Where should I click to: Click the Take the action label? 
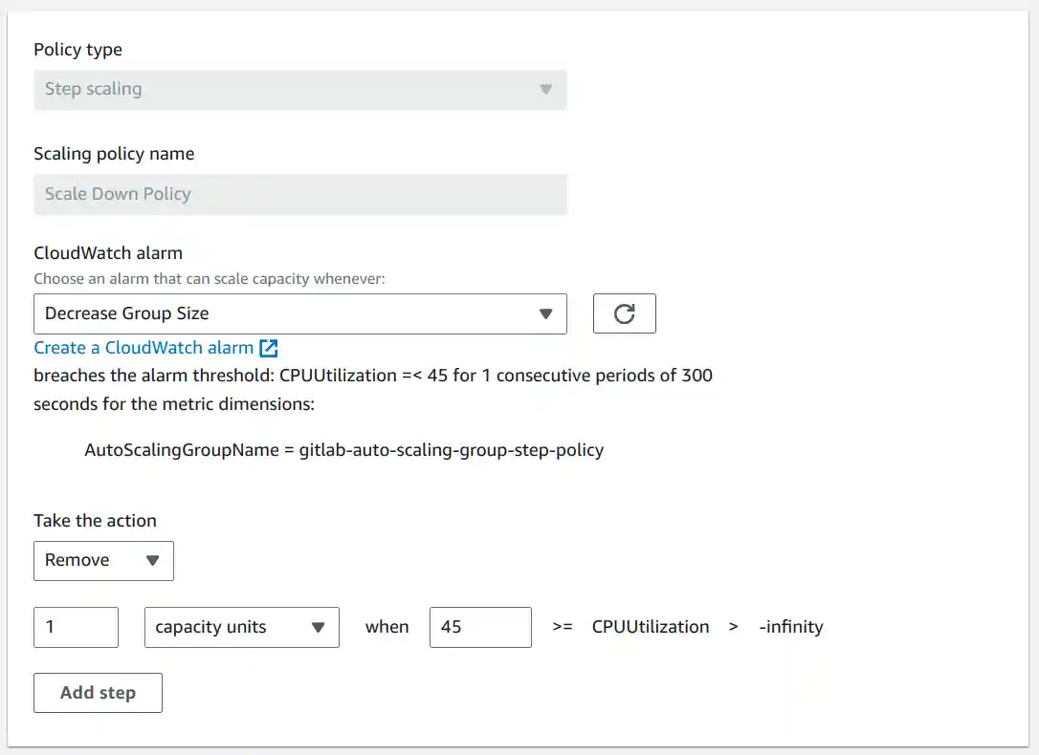tap(95, 520)
